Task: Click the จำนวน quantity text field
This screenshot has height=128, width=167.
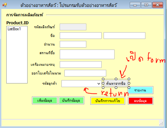Action: pos(73,44)
